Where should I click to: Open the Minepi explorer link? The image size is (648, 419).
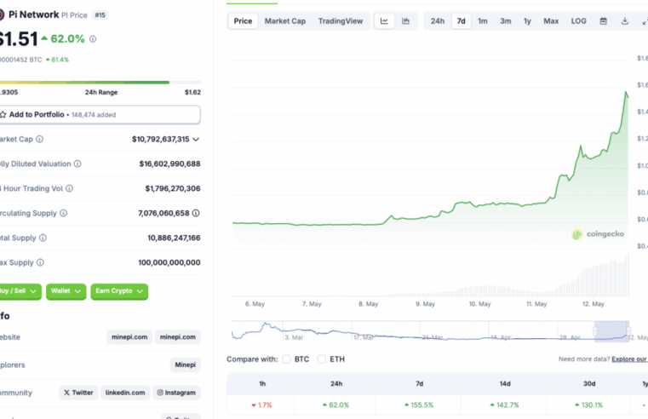coord(185,364)
